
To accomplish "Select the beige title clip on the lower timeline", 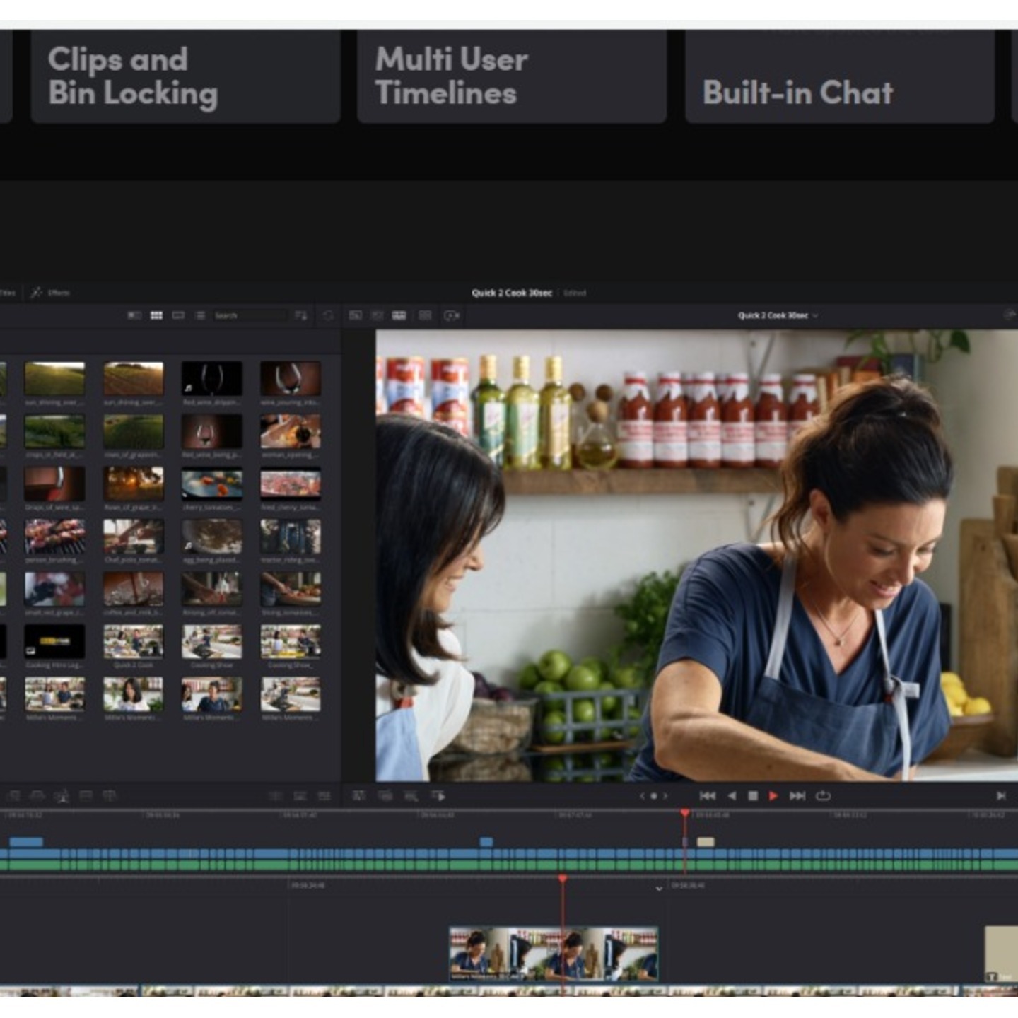I will [x=1001, y=954].
